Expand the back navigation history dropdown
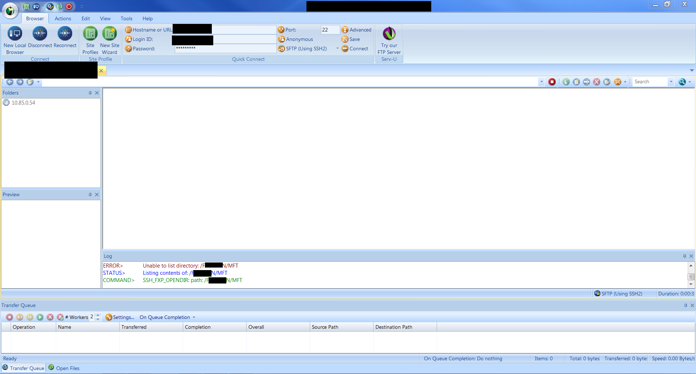Screen dimensions: 696x374 click(x=38, y=82)
